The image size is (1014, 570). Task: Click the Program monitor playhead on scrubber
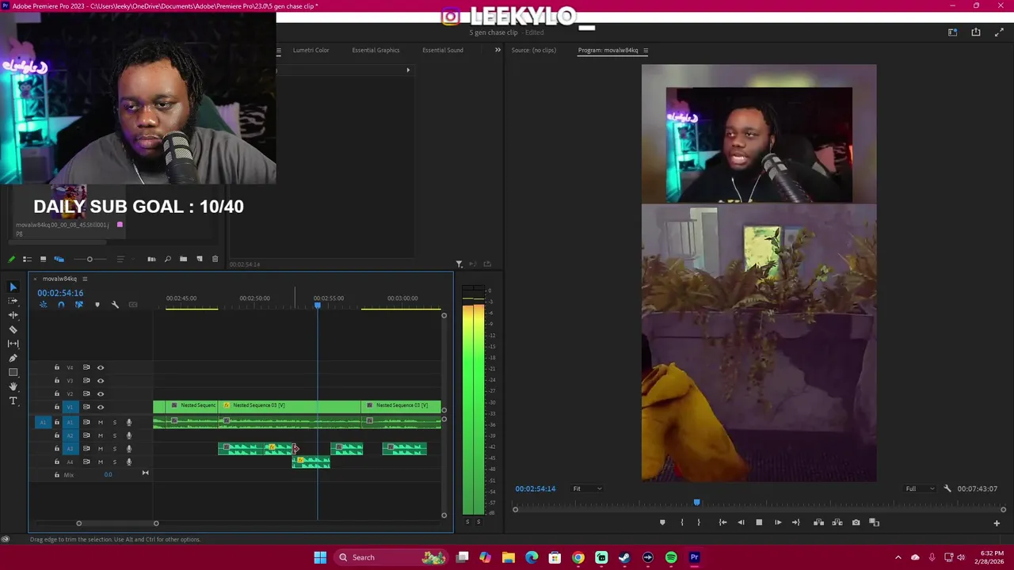tap(697, 502)
